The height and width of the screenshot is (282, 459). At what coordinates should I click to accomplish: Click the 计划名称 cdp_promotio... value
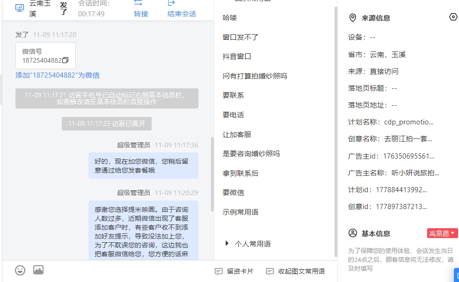pos(408,122)
